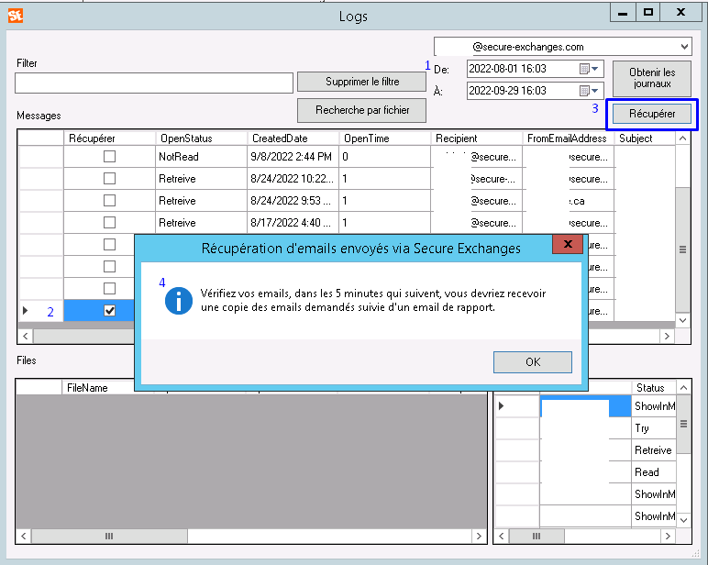Click the Recherche par fichier button
The image size is (708, 565).
pyautogui.click(x=361, y=110)
